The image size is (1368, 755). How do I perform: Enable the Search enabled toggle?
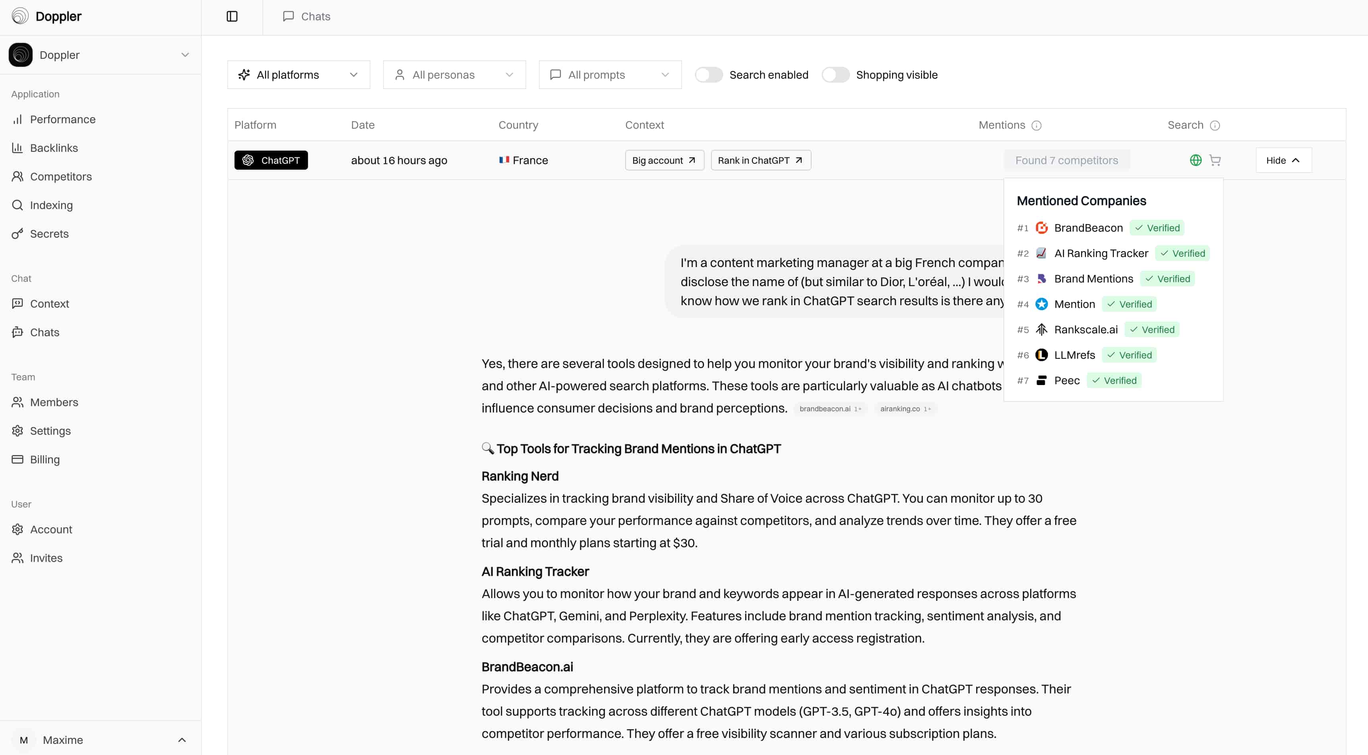(x=708, y=75)
